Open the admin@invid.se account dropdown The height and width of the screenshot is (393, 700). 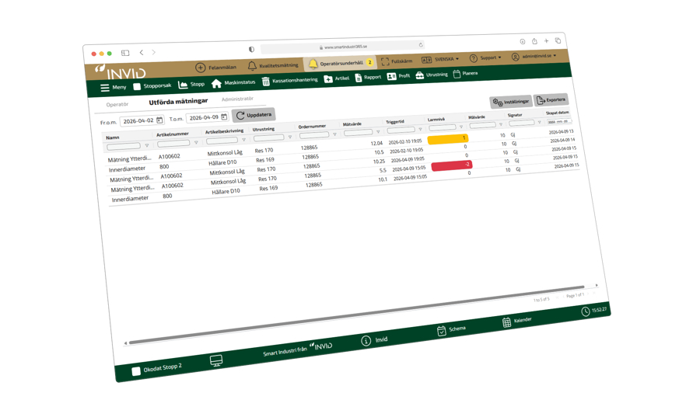(x=534, y=56)
